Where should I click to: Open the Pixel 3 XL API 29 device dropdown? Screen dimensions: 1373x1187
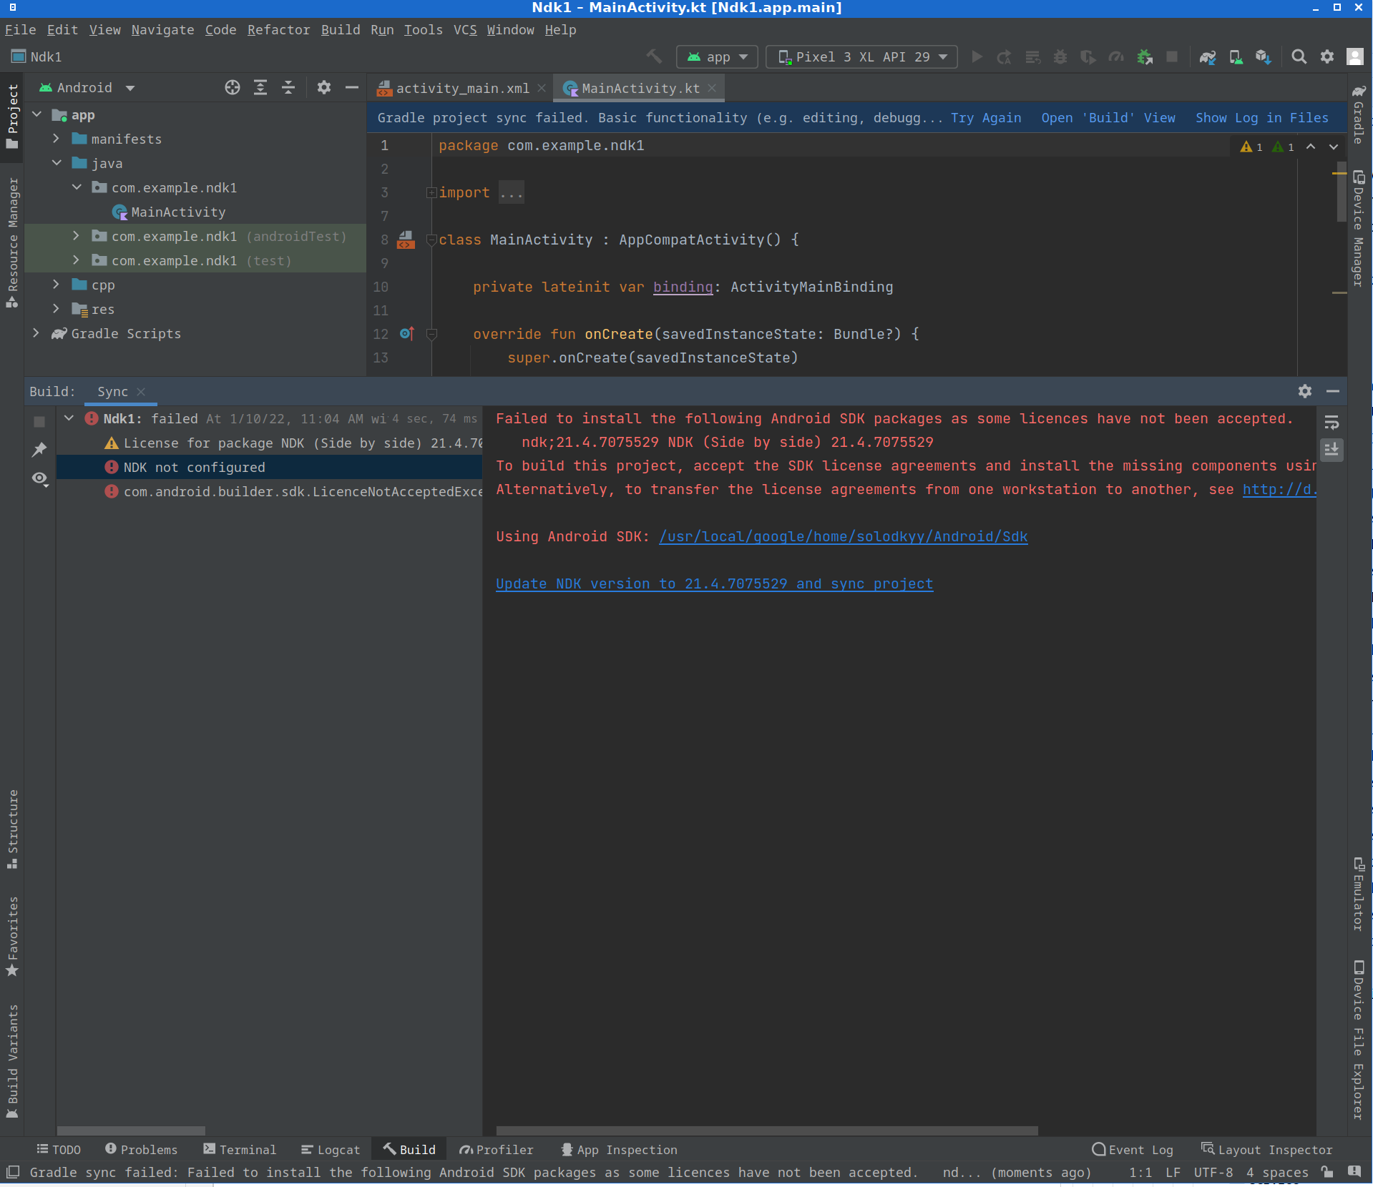pyautogui.click(x=862, y=57)
